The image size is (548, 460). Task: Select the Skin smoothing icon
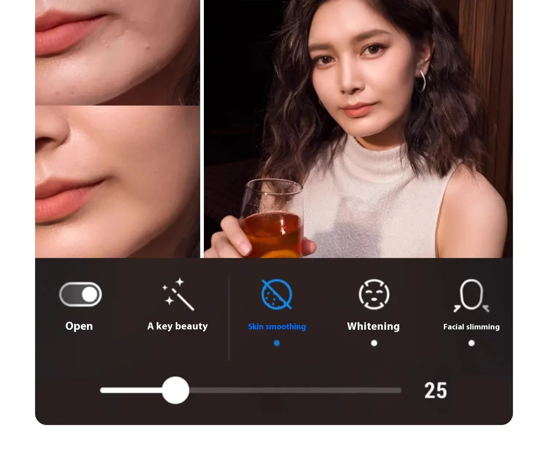pyautogui.click(x=277, y=294)
